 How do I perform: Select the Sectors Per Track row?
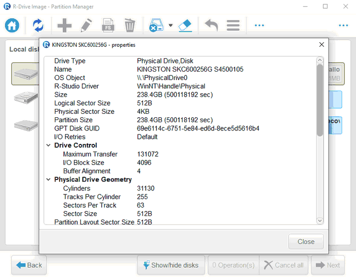tap(180, 205)
